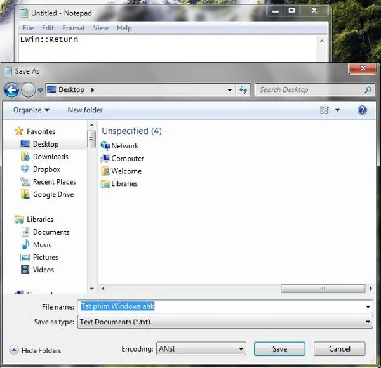Click the change view icon
The image size is (381, 368).
(x=324, y=110)
